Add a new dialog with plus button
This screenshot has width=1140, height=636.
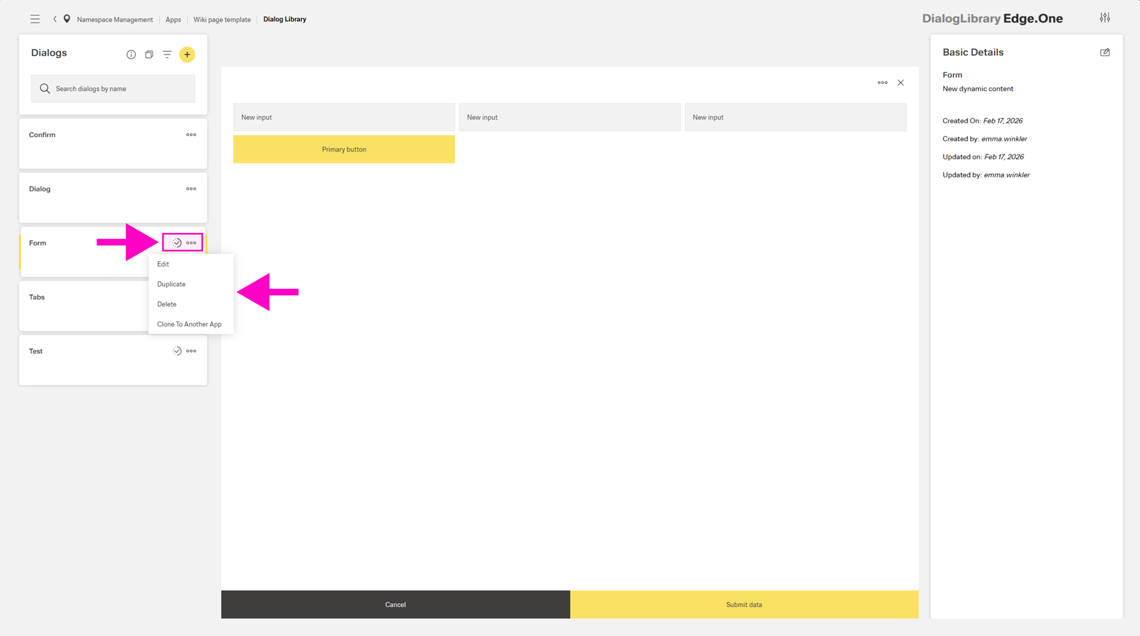(x=187, y=55)
